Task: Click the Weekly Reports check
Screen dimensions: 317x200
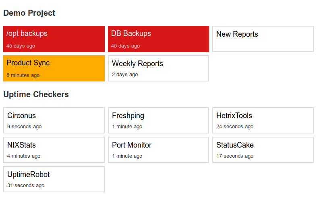Action: pyautogui.click(x=158, y=68)
